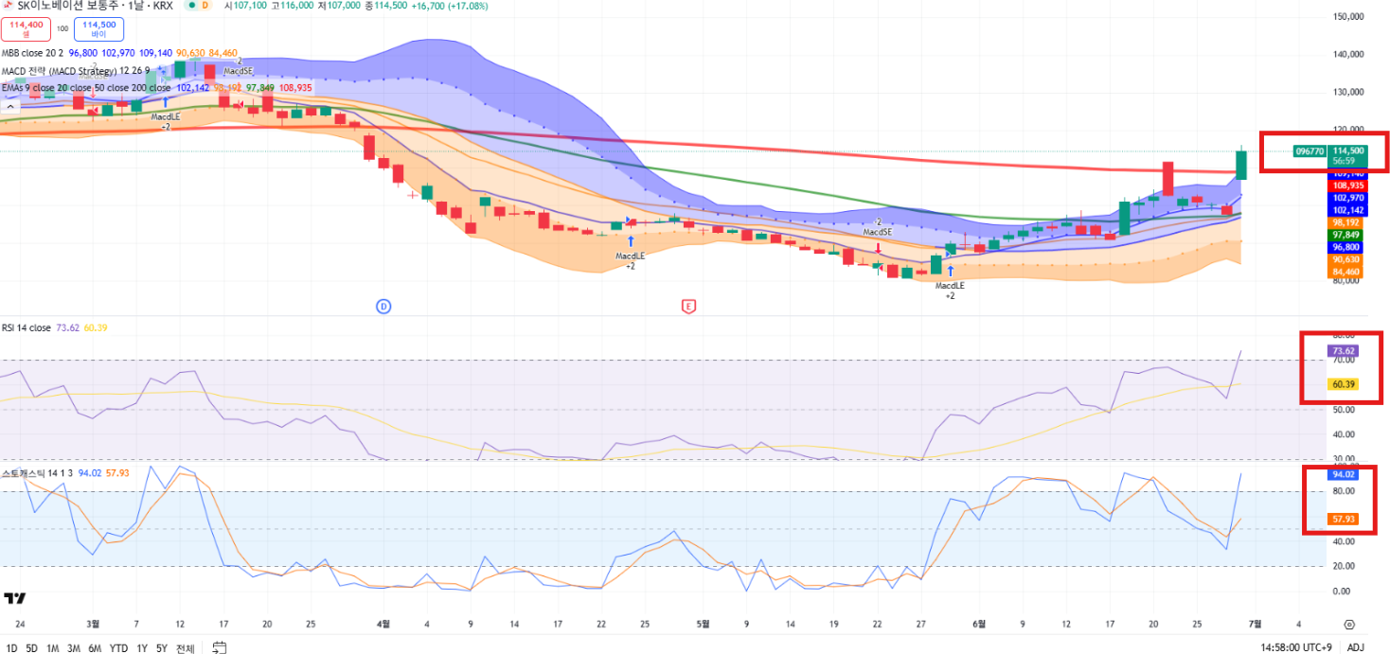Image resolution: width=1390 pixels, height=654 pixels.
Task: Click the SK이노베이션 symbol logo icon
Action: 9,6
